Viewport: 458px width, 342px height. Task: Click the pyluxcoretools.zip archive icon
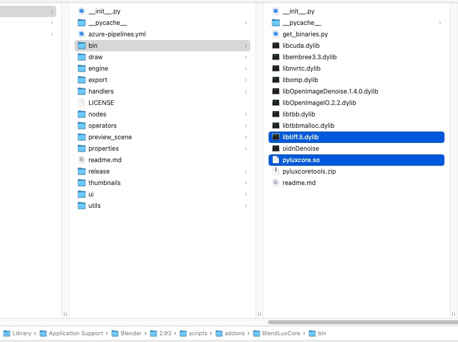(276, 172)
